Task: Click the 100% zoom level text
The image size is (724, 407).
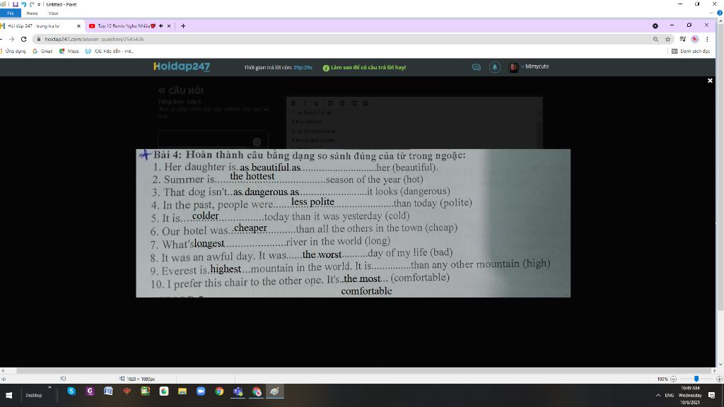Action: click(x=662, y=379)
